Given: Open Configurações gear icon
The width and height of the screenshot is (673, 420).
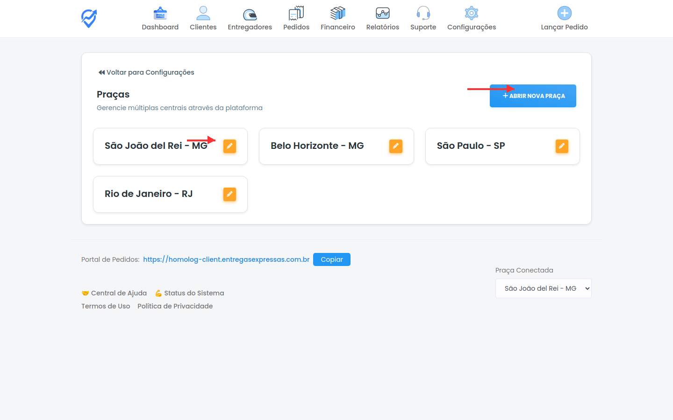Looking at the screenshot, I should click(471, 14).
